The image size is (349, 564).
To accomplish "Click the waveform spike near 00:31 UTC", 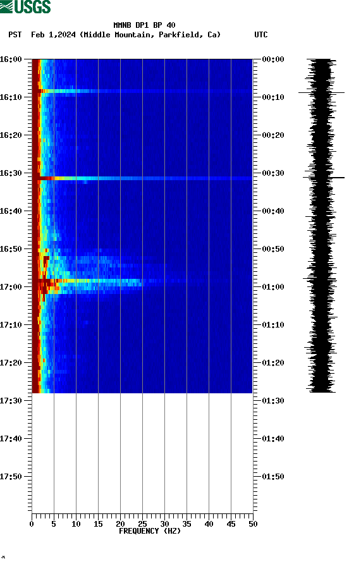I will pyautogui.click(x=324, y=178).
